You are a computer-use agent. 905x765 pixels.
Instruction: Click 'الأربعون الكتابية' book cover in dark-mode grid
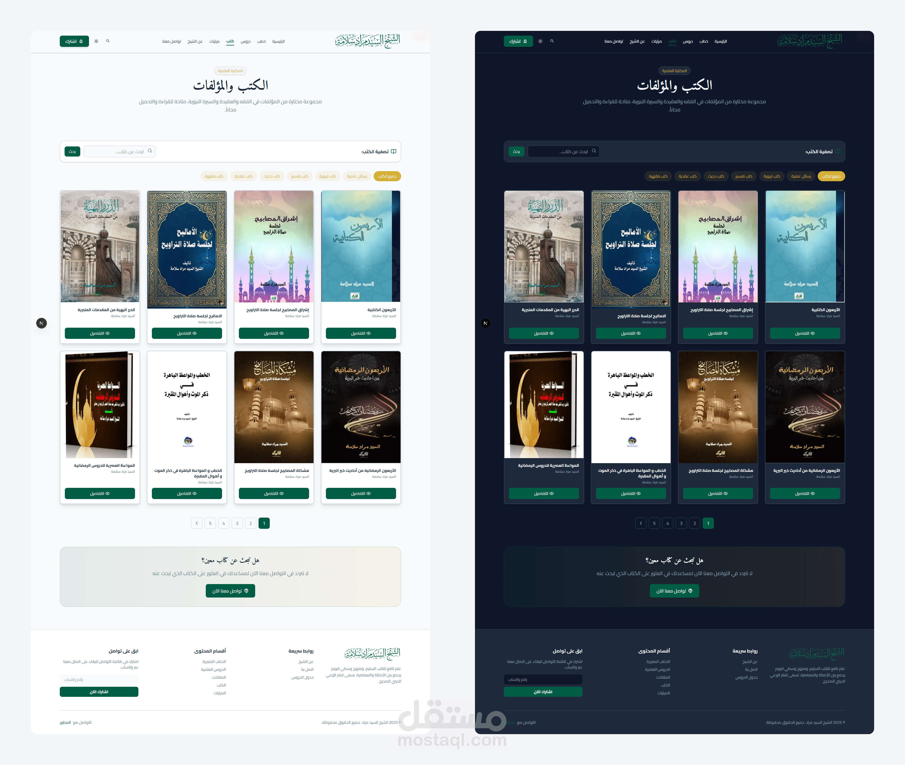pos(804,246)
